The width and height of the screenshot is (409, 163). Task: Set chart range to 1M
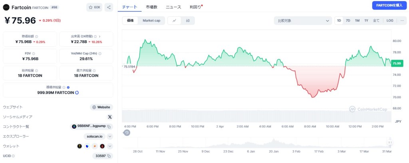[x=357, y=21]
